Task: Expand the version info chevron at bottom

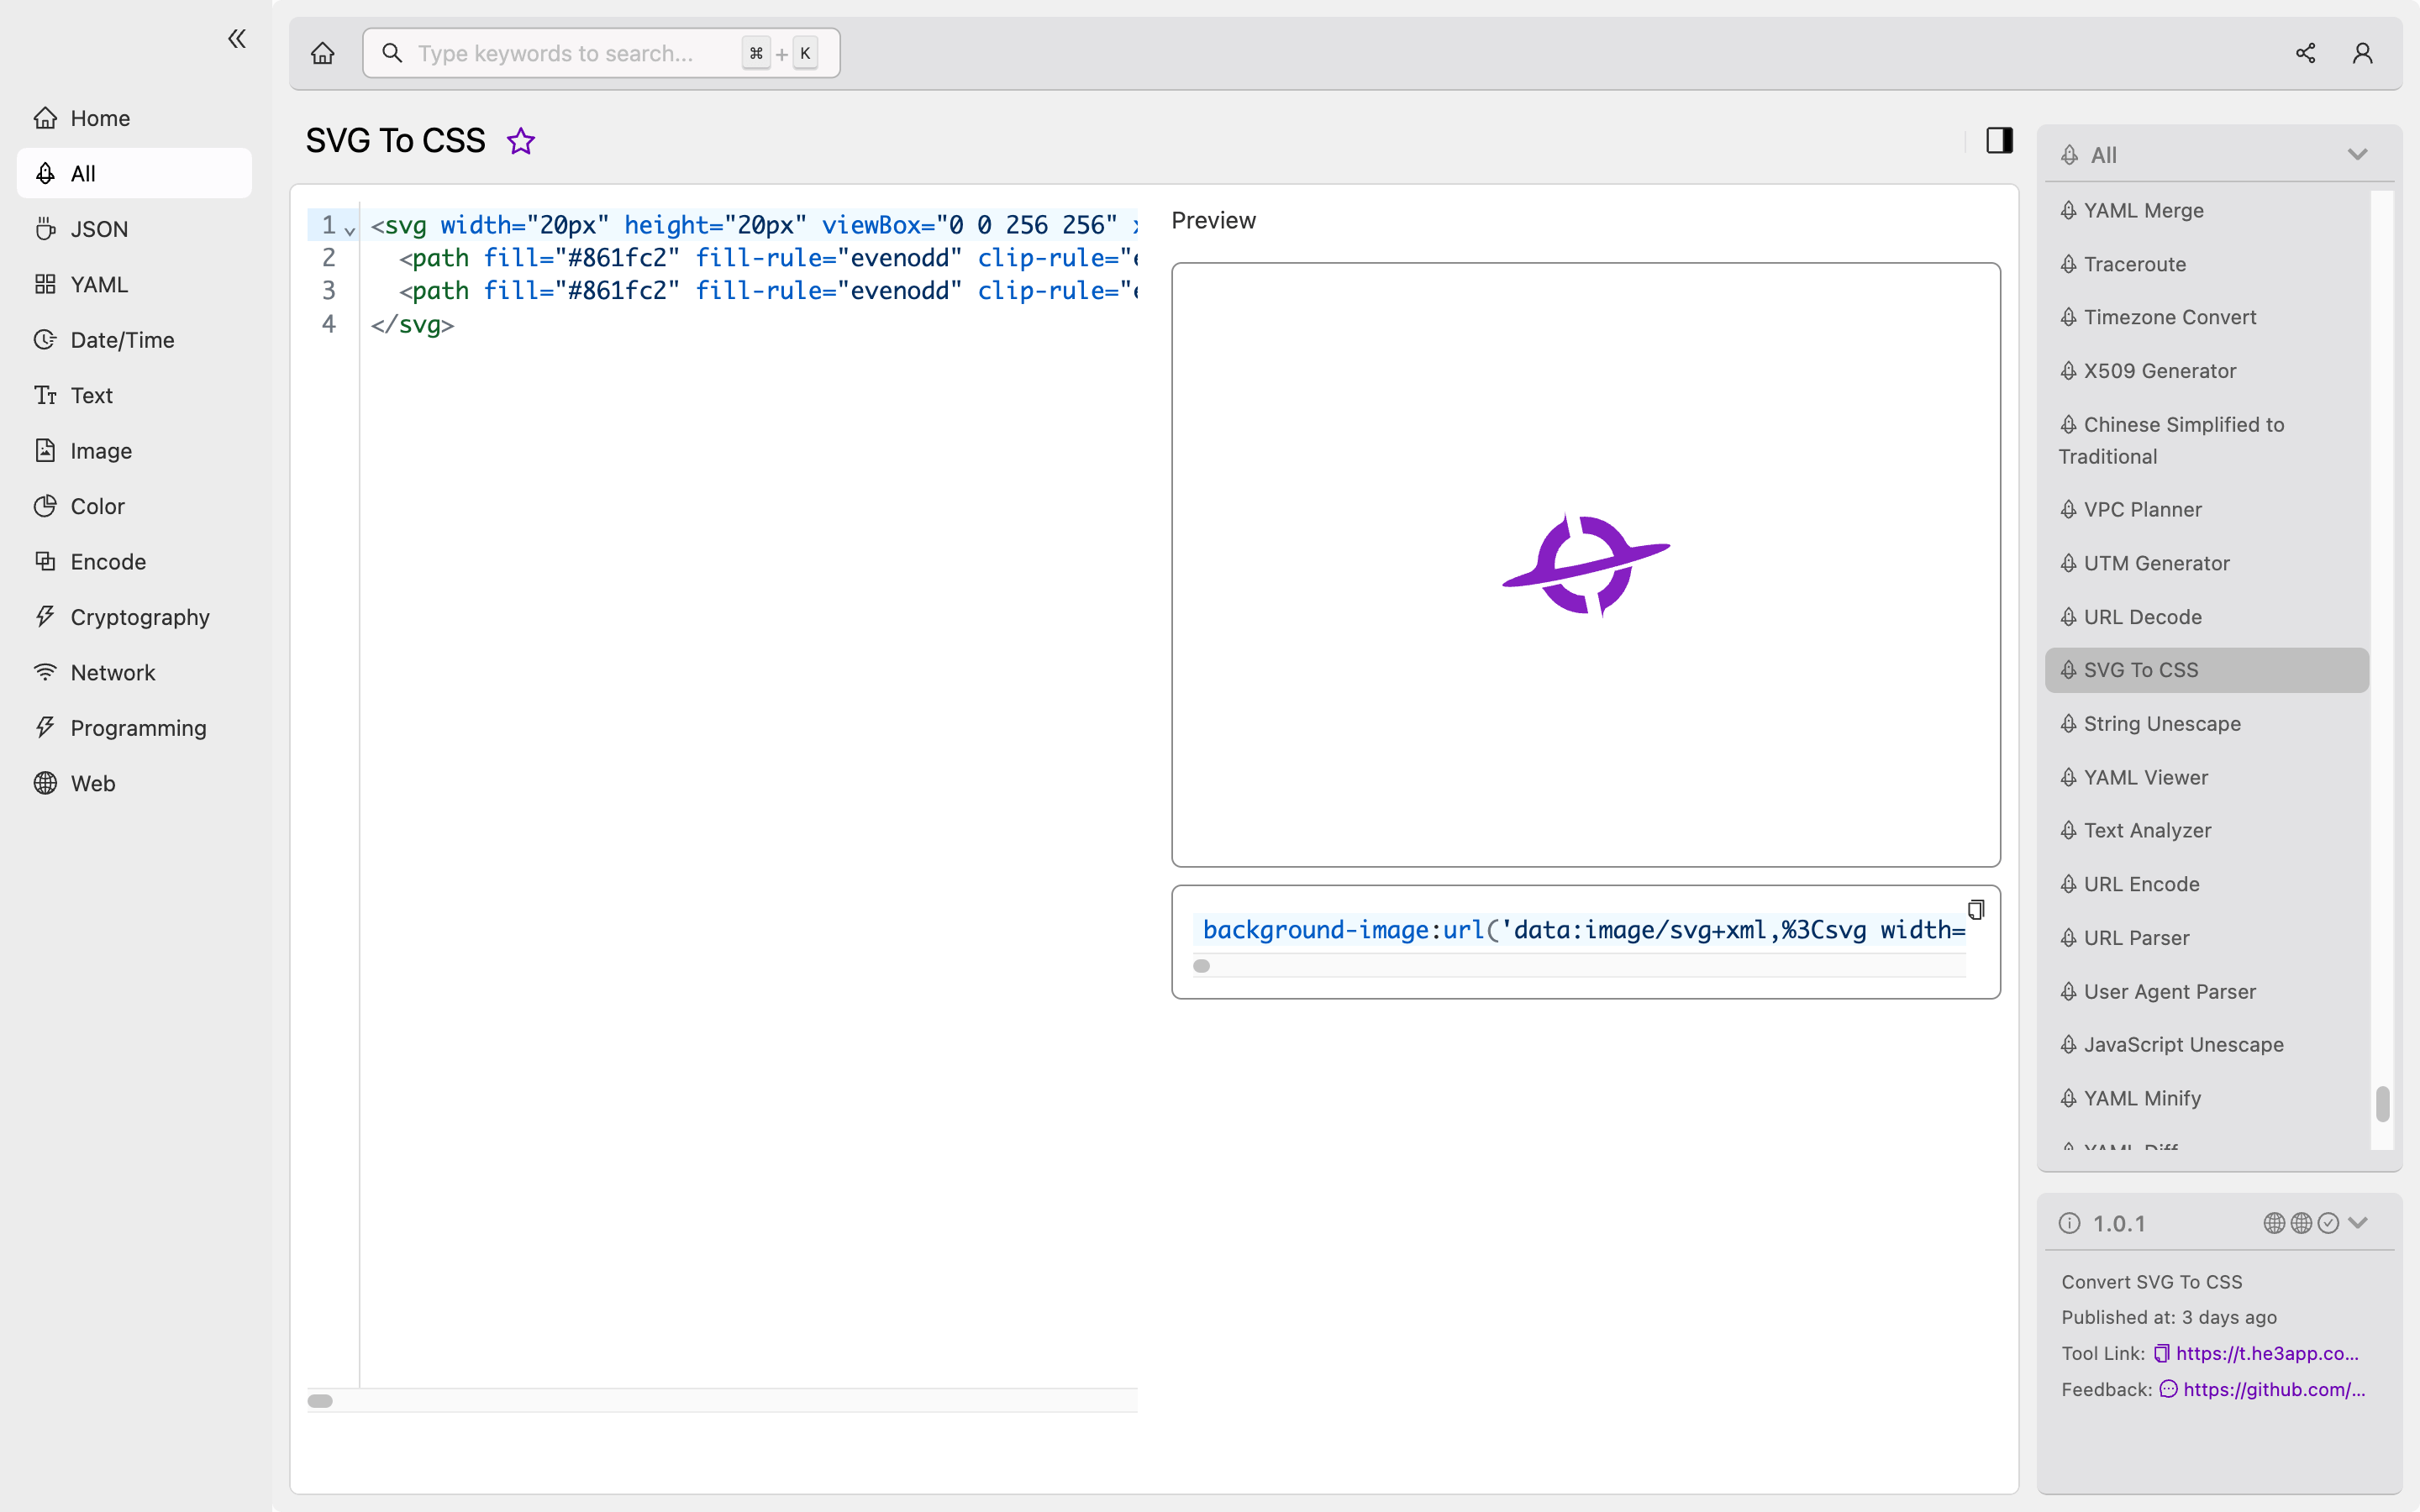Action: [2357, 1223]
